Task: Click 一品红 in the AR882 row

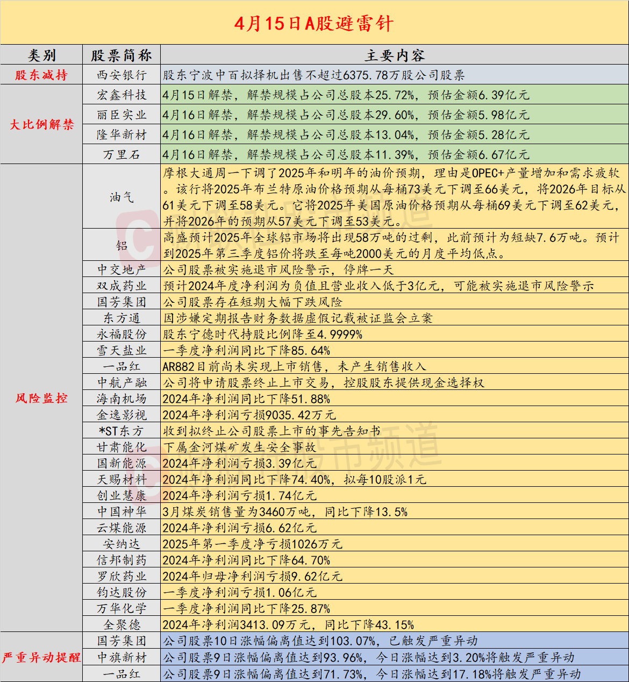Action: pyautogui.click(x=121, y=366)
